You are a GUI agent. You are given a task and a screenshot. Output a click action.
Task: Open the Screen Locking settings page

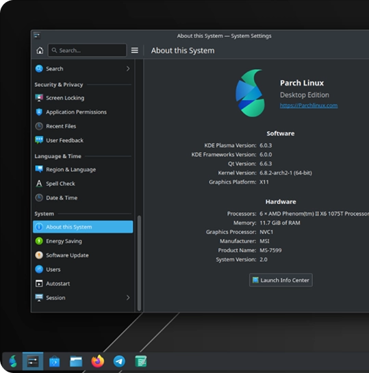(x=83, y=98)
